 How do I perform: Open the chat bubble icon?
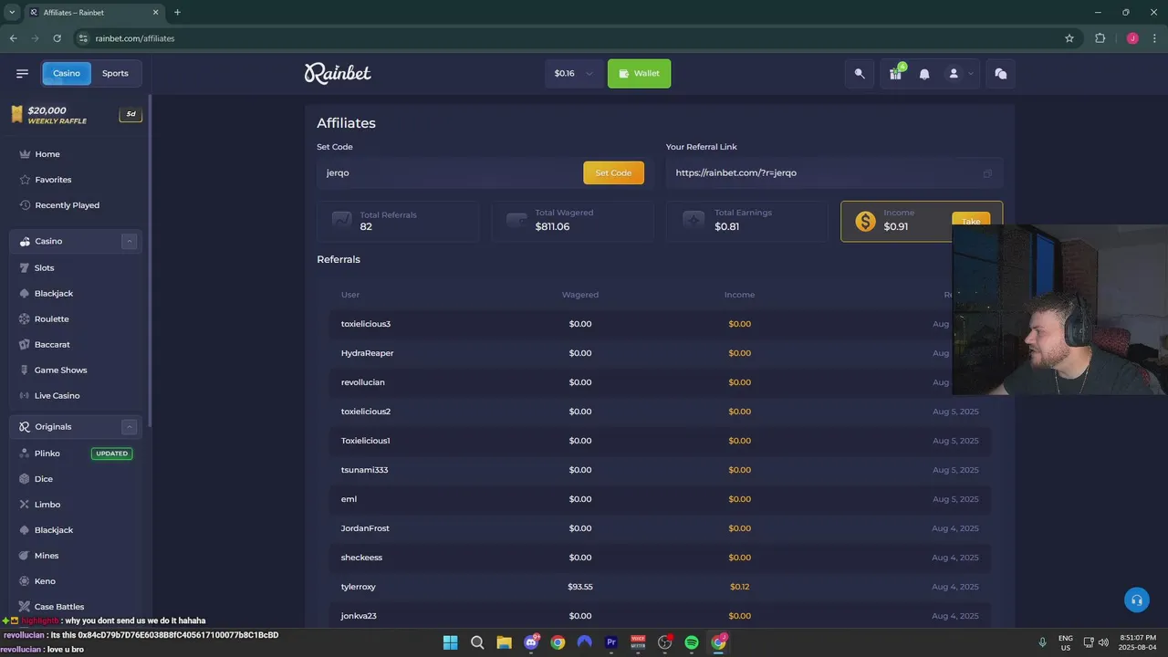tap(1001, 74)
